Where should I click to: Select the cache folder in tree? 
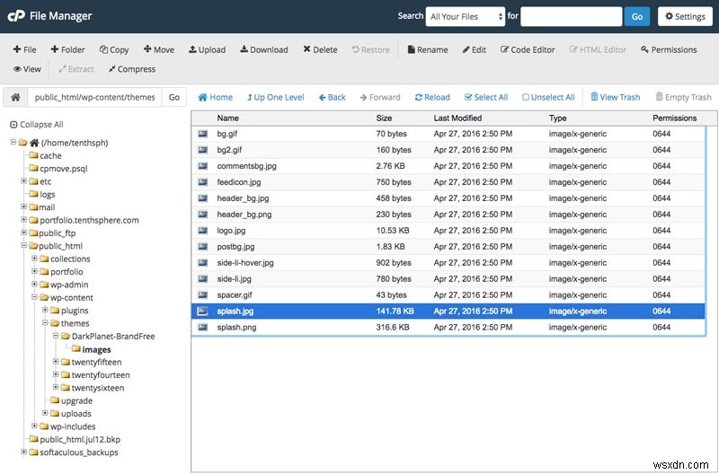click(x=50, y=155)
